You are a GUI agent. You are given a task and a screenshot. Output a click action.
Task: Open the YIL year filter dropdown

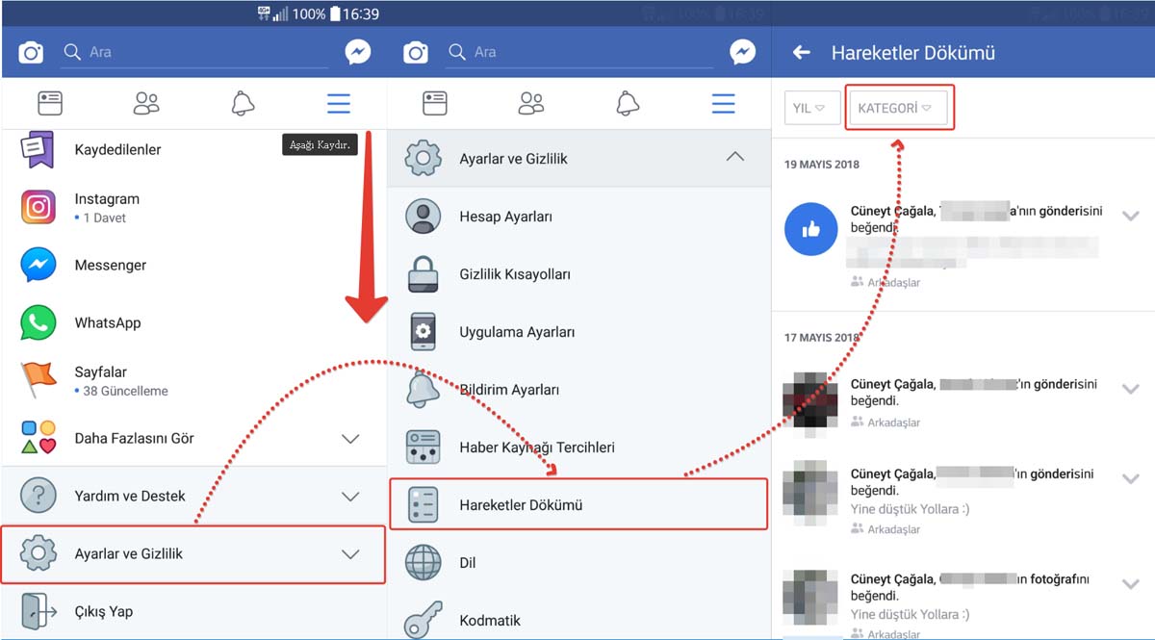(x=811, y=109)
